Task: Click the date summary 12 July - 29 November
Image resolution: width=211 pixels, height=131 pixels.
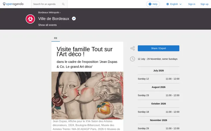Action: point(157,59)
